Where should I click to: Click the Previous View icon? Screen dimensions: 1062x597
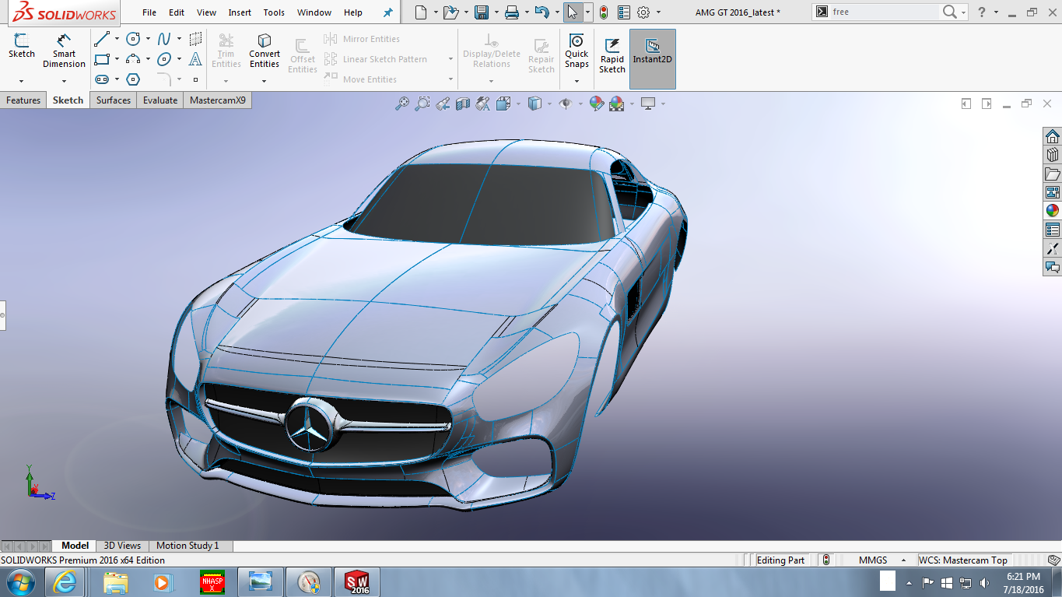pyautogui.click(x=443, y=104)
